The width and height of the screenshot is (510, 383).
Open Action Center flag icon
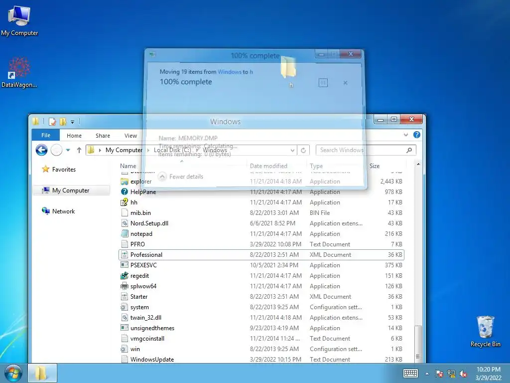pos(439,374)
